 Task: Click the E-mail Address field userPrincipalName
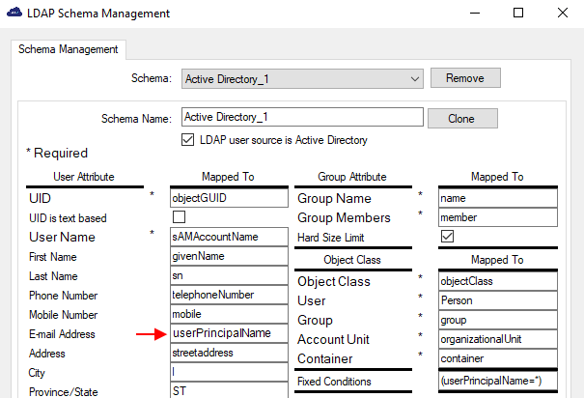(229, 333)
